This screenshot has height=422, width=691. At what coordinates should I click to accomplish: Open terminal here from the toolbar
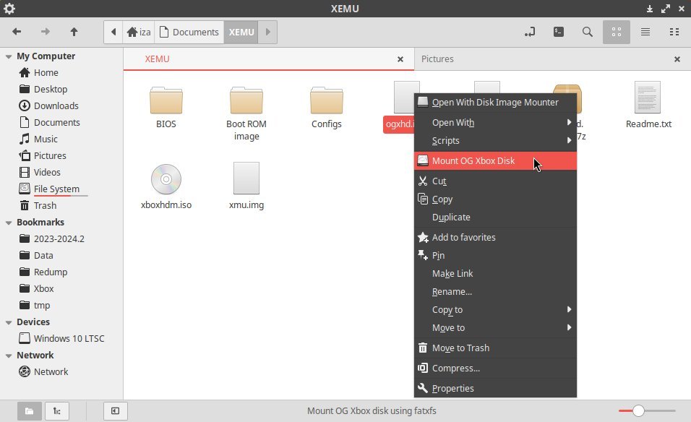tap(558, 32)
